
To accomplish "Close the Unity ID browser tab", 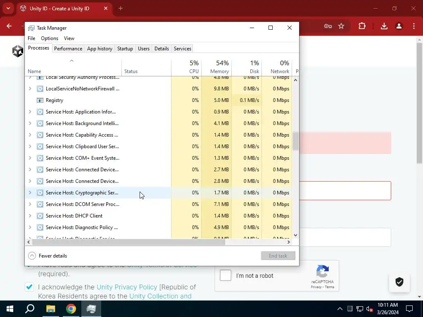I will (106, 8).
